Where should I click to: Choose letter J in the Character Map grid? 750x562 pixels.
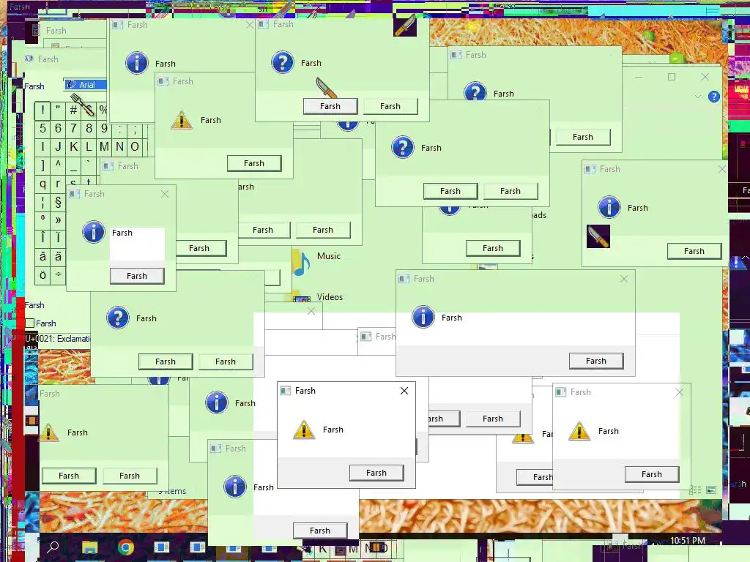[x=58, y=146]
